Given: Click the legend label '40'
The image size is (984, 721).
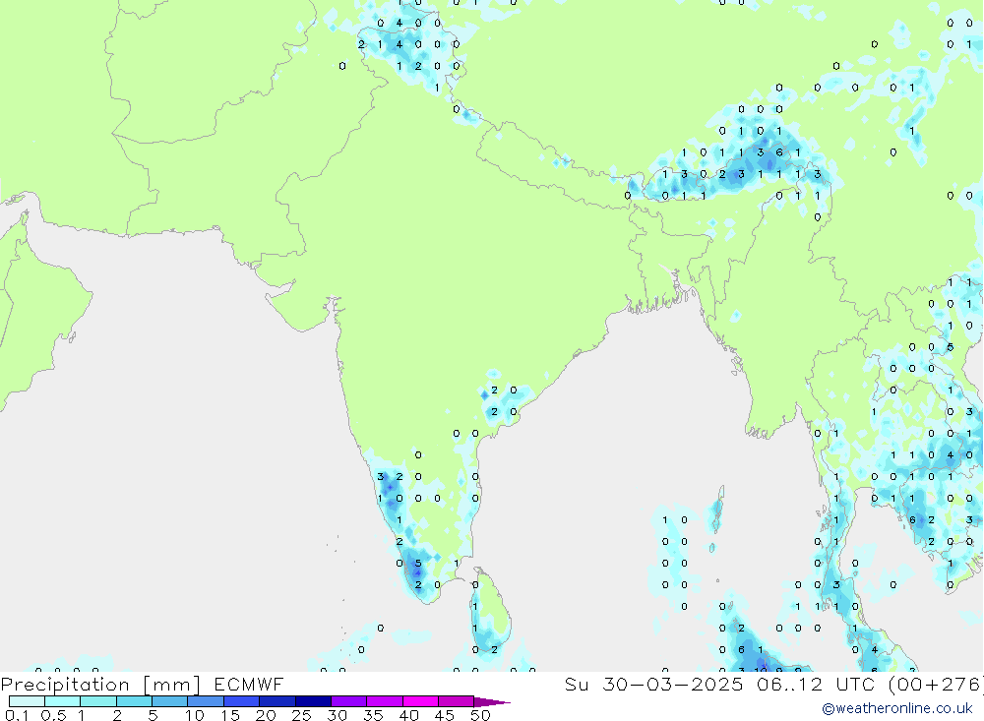Looking at the screenshot, I should [x=409, y=715].
